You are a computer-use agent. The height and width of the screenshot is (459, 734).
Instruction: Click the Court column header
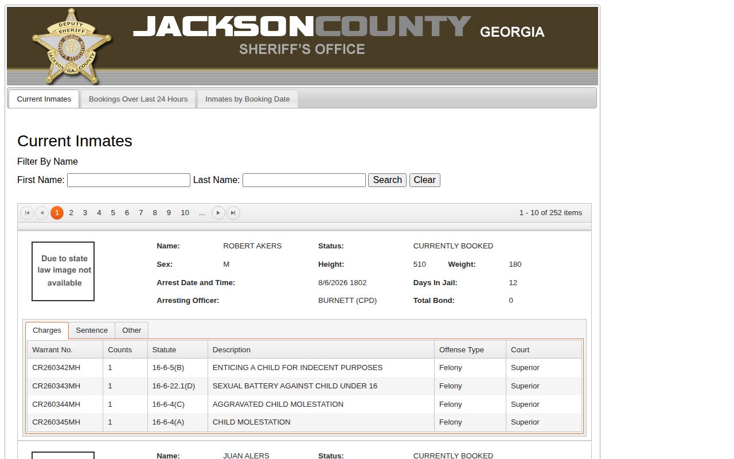(x=544, y=350)
